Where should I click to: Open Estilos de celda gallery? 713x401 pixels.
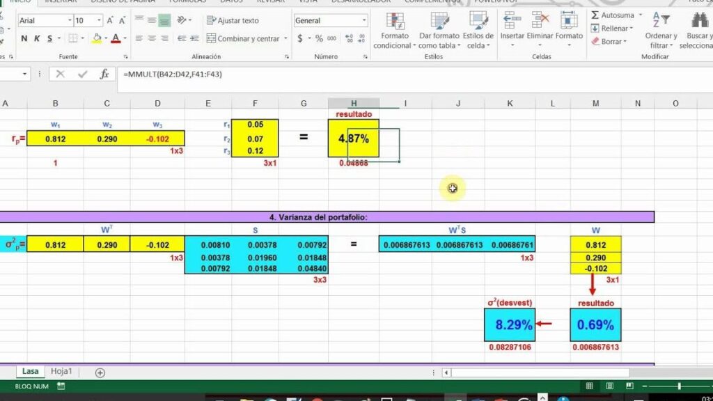478,31
